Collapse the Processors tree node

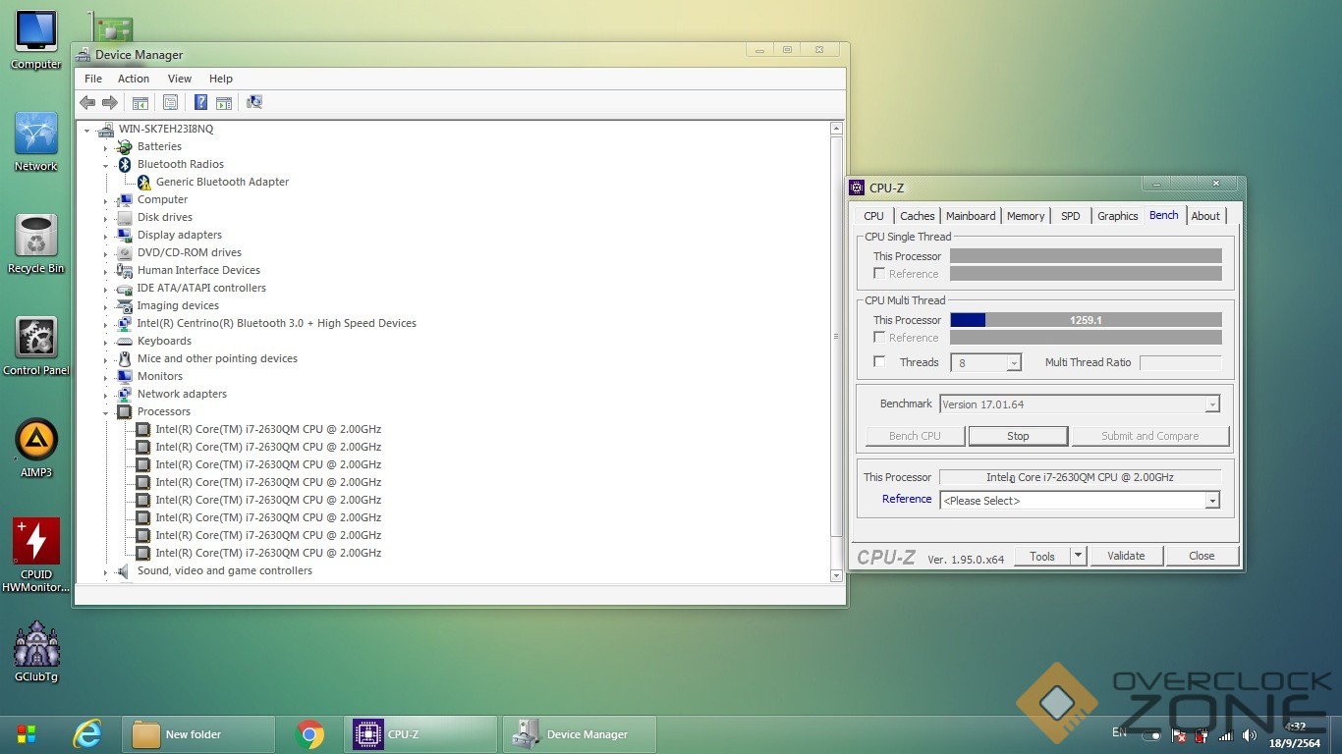[105, 412]
